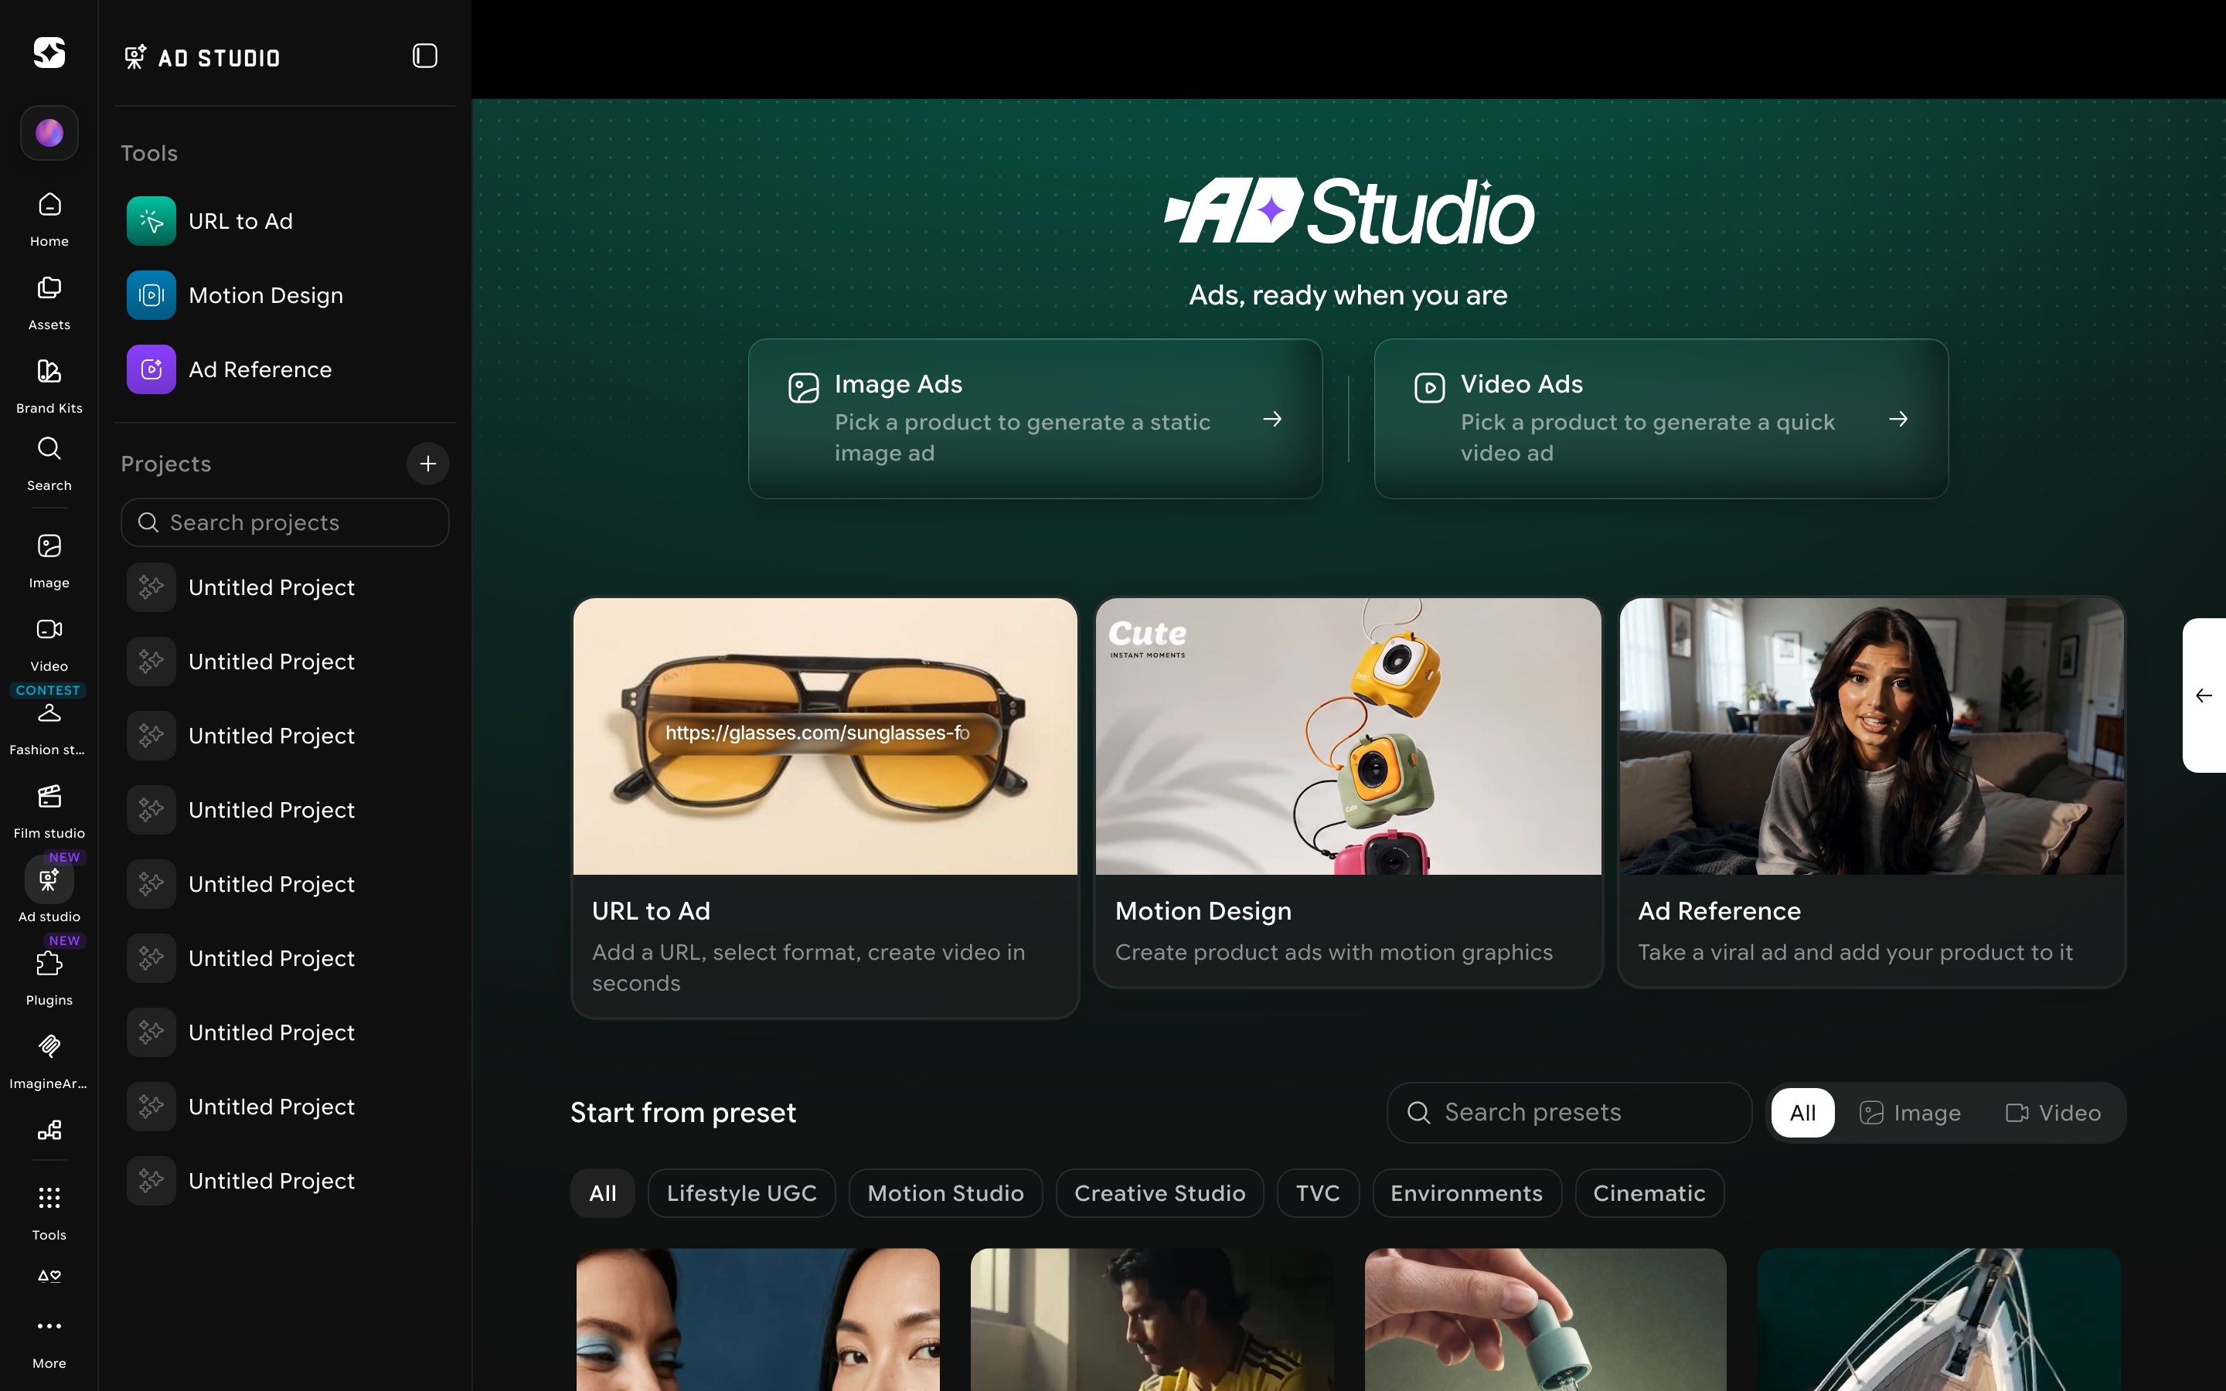This screenshot has width=2226, height=1391.
Task: Filter presets by Image type
Action: 1910,1113
